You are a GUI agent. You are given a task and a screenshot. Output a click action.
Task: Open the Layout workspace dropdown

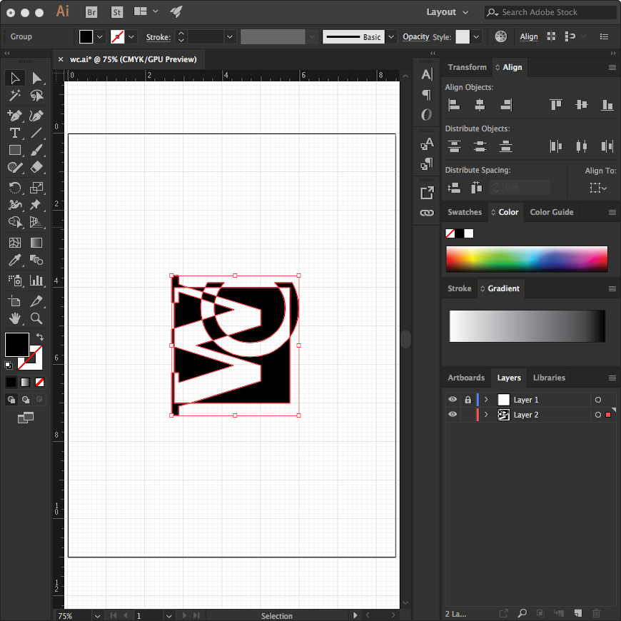click(x=448, y=12)
